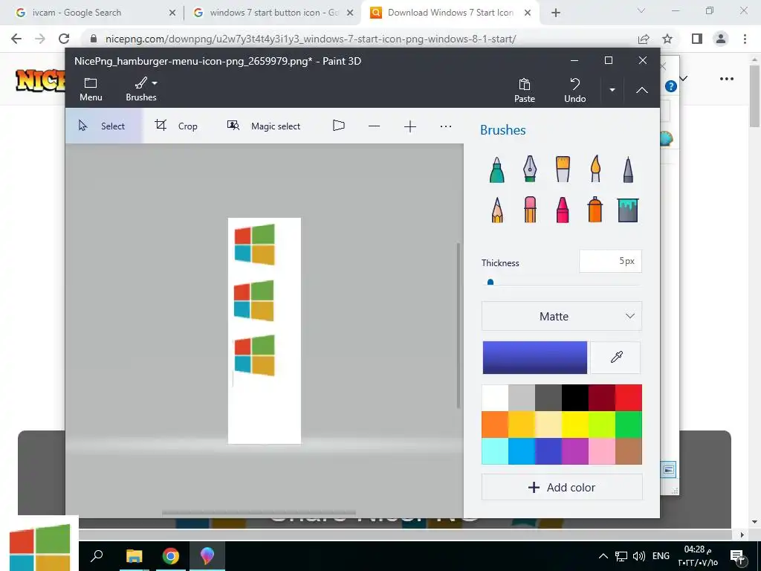Reload the nicepng page
Screen dimensions: 761x571
[x=64, y=39]
